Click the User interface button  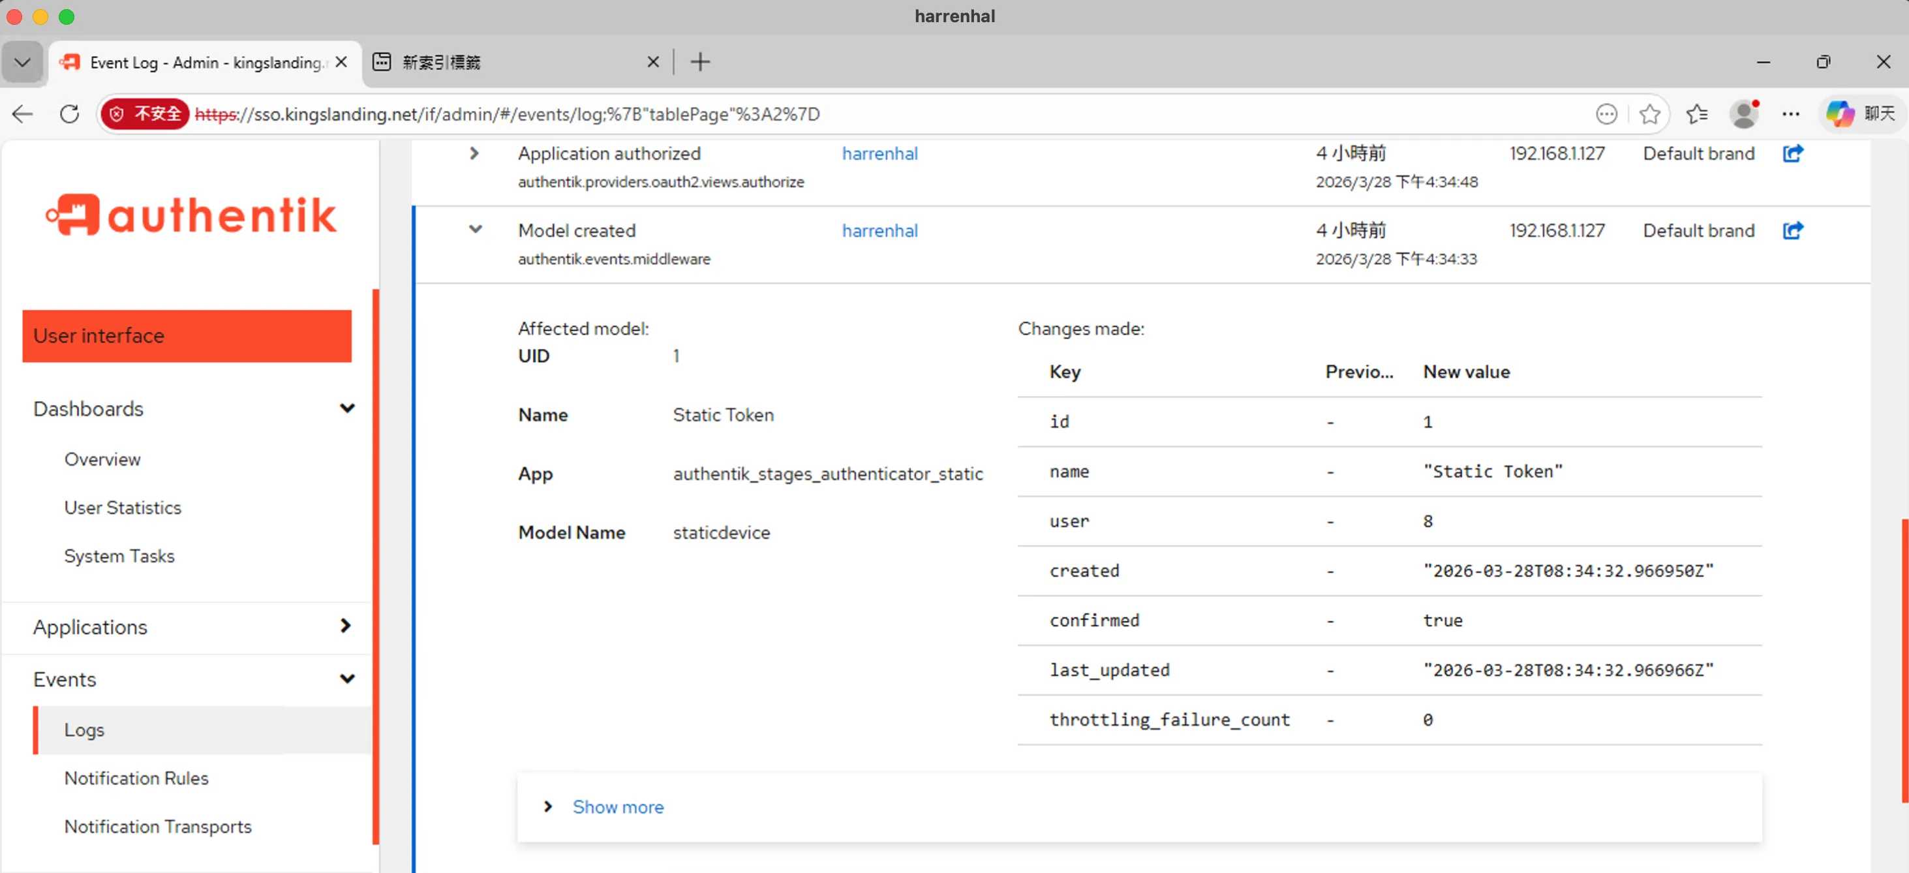187,336
